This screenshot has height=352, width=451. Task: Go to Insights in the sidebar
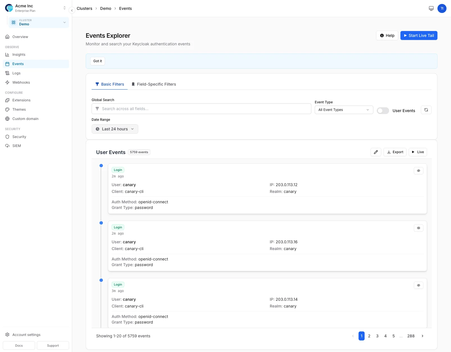(x=36, y=55)
